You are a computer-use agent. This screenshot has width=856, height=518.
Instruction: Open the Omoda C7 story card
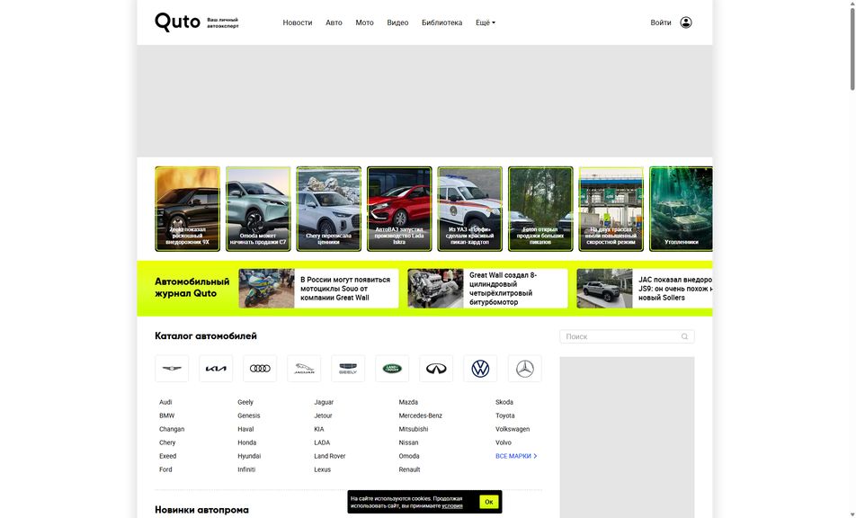(x=258, y=209)
